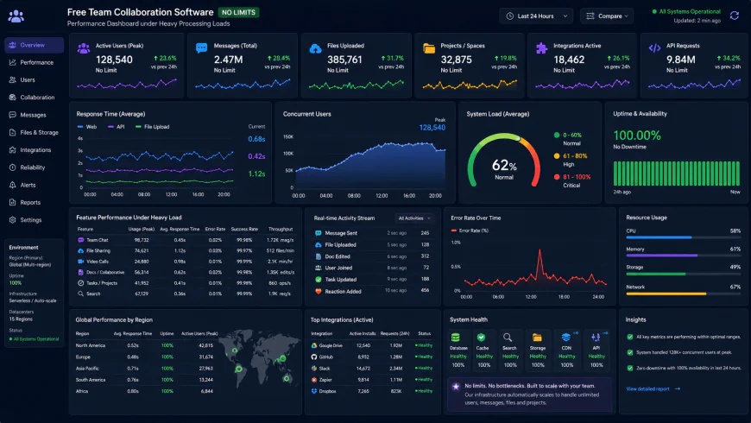Open the Users sidebar item
Screen dimensions: 751x423
[34, 80]
